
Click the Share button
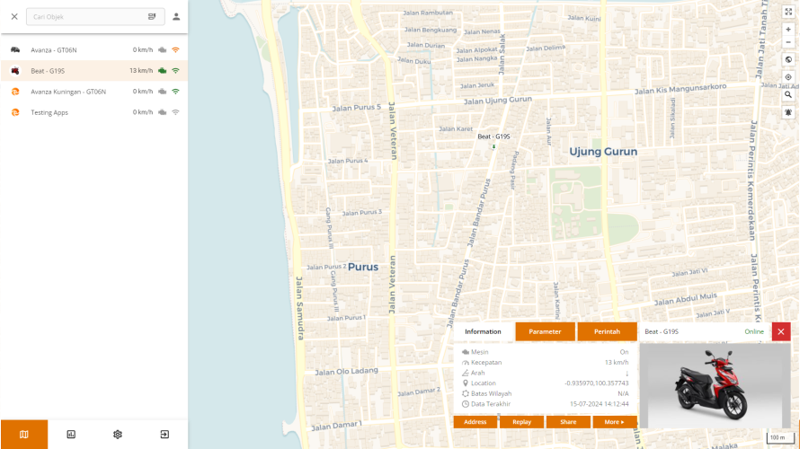point(568,422)
